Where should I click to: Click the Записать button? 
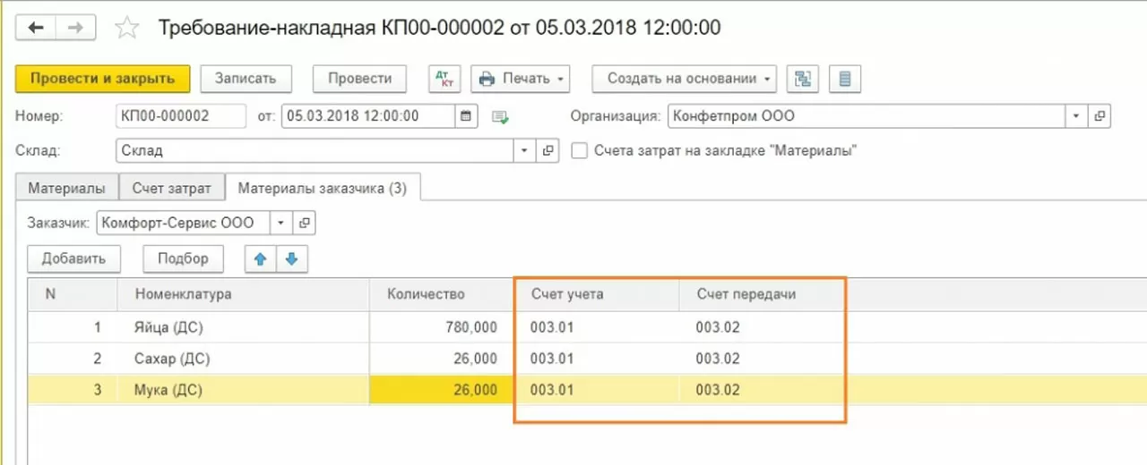click(x=246, y=79)
